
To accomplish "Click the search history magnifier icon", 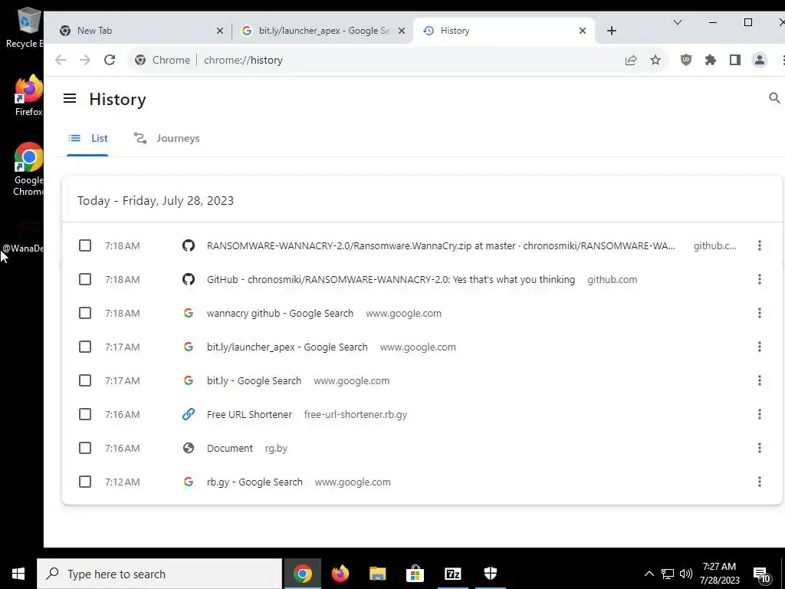I will [x=774, y=98].
